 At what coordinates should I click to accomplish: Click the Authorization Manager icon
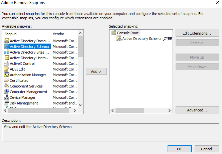[7, 75]
